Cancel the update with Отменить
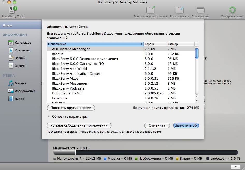 pos(157,125)
